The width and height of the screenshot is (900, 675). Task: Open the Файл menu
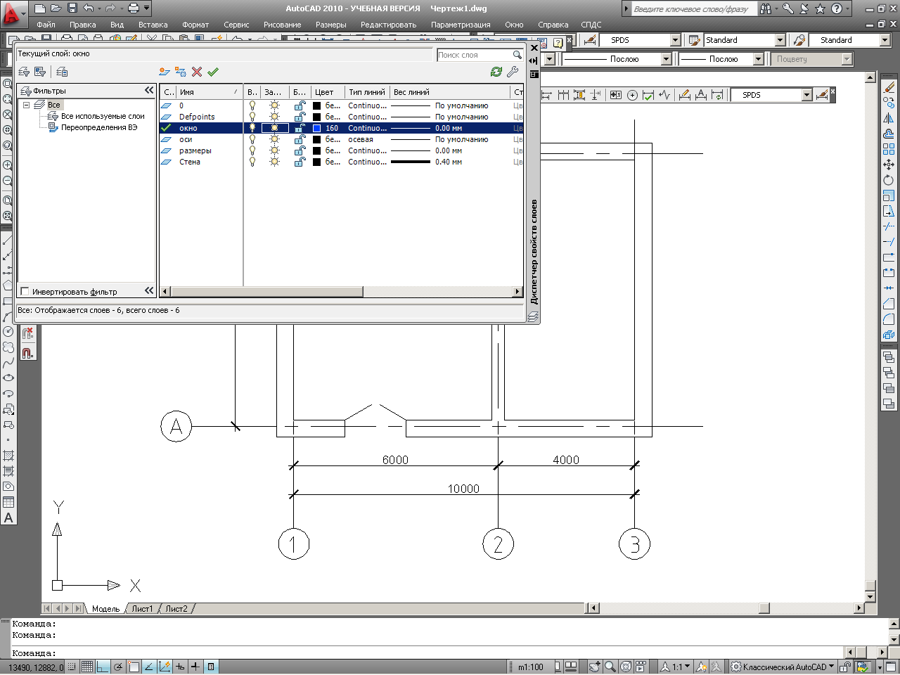(46, 25)
